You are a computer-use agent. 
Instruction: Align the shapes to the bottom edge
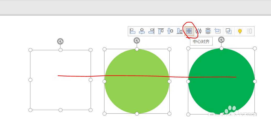(x=180, y=31)
